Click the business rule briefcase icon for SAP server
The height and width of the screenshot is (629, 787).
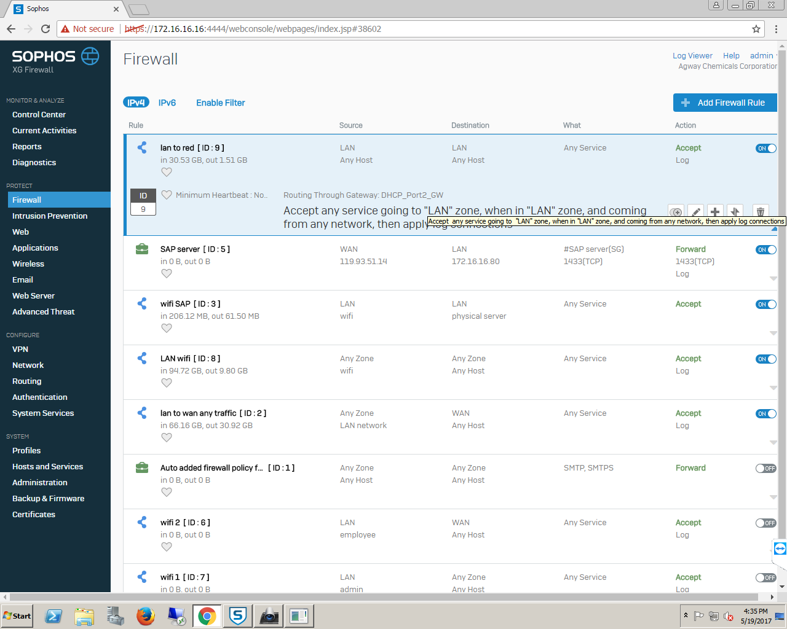[x=142, y=249]
